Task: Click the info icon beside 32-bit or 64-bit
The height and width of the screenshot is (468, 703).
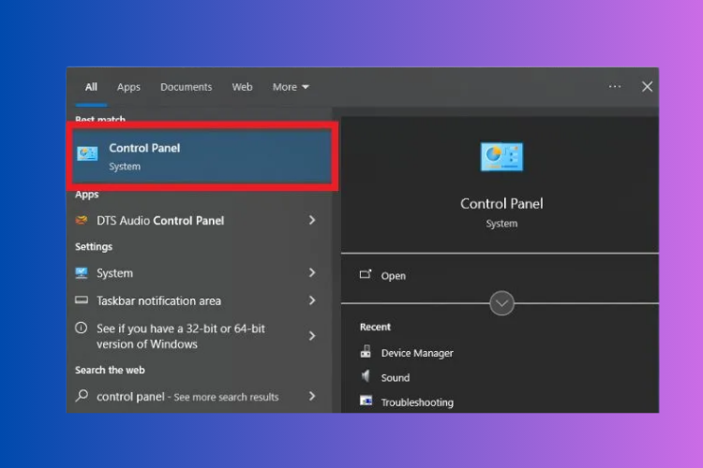Action: tap(82, 328)
